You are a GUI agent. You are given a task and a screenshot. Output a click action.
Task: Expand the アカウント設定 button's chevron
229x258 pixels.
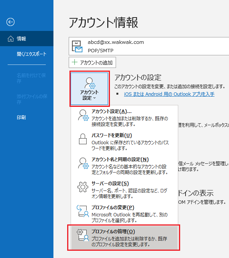[x=94, y=99]
